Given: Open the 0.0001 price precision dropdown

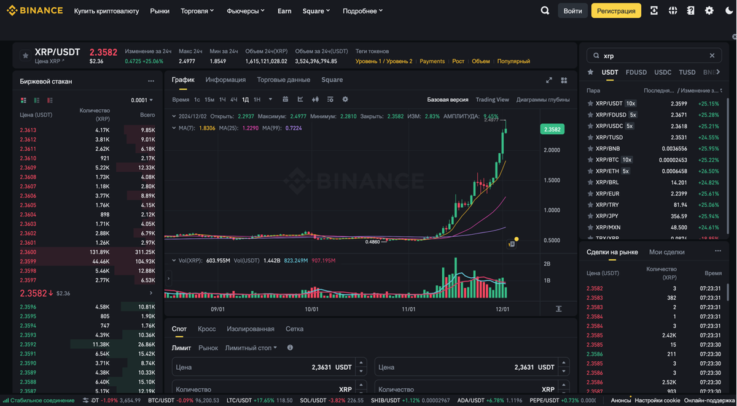Looking at the screenshot, I should pyautogui.click(x=142, y=100).
